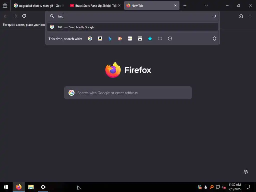Search this time with Wikipedia
This screenshot has height=192, width=256.
(140, 38)
